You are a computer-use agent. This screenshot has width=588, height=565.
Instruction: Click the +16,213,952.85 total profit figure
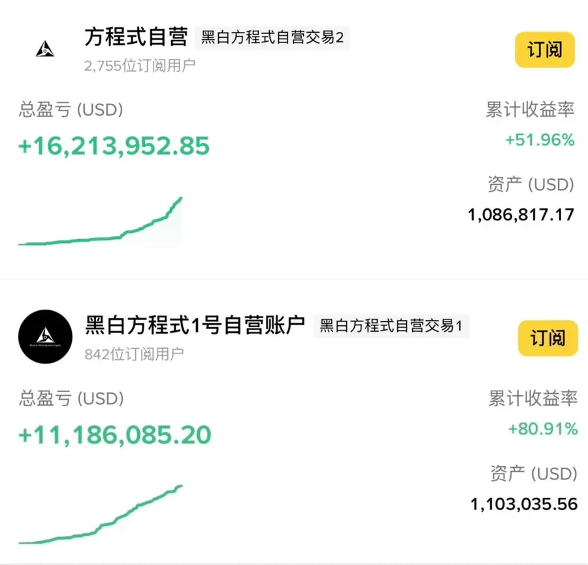click(x=113, y=146)
